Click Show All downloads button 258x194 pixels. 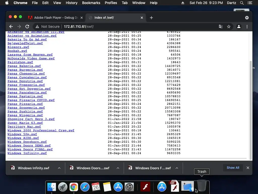coord(233,168)
